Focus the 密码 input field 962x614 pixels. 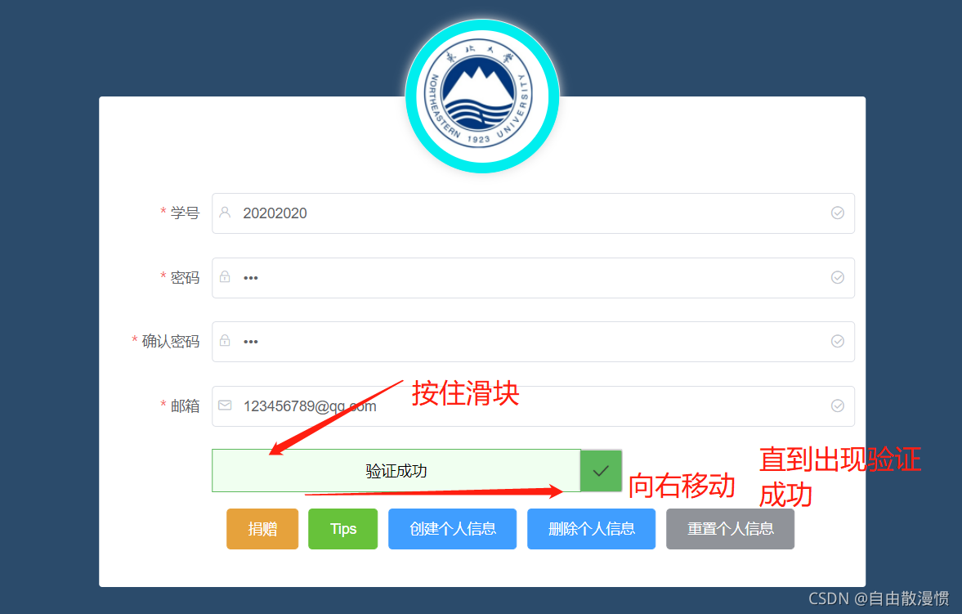click(x=533, y=277)
